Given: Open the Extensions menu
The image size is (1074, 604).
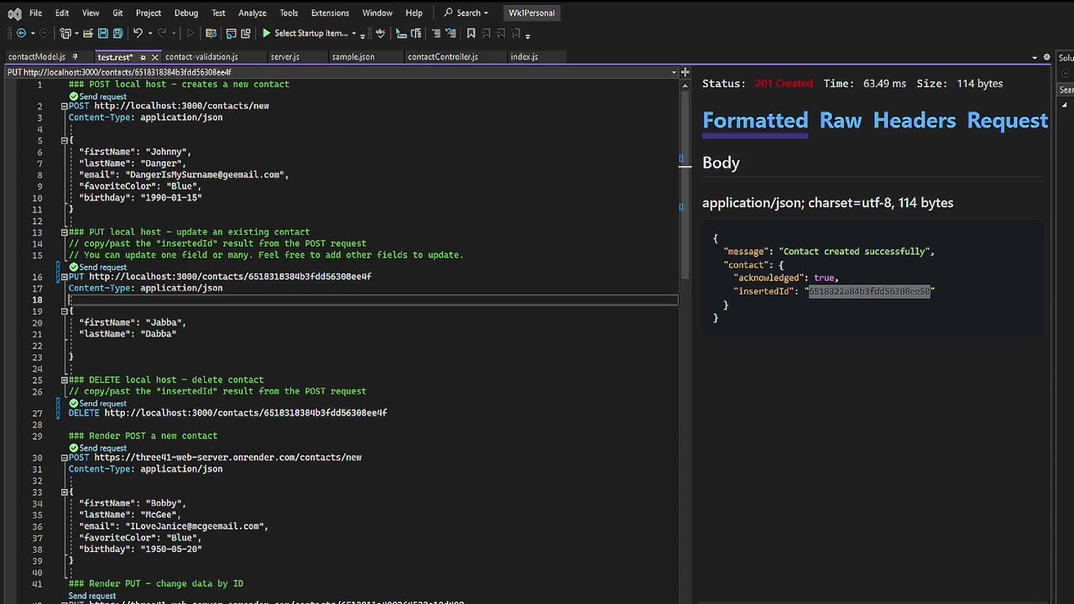Looking at the screenshot, I should pyautogui.click(x=330, y=13).
